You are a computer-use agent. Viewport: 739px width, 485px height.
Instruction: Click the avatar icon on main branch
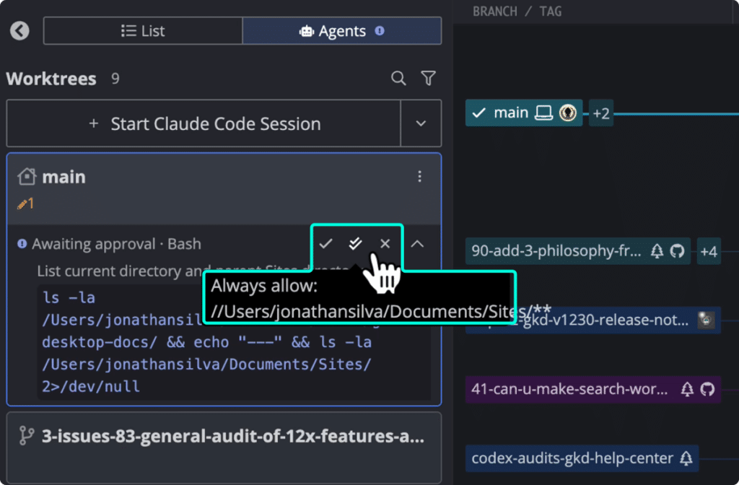click(x=567, y=113)
